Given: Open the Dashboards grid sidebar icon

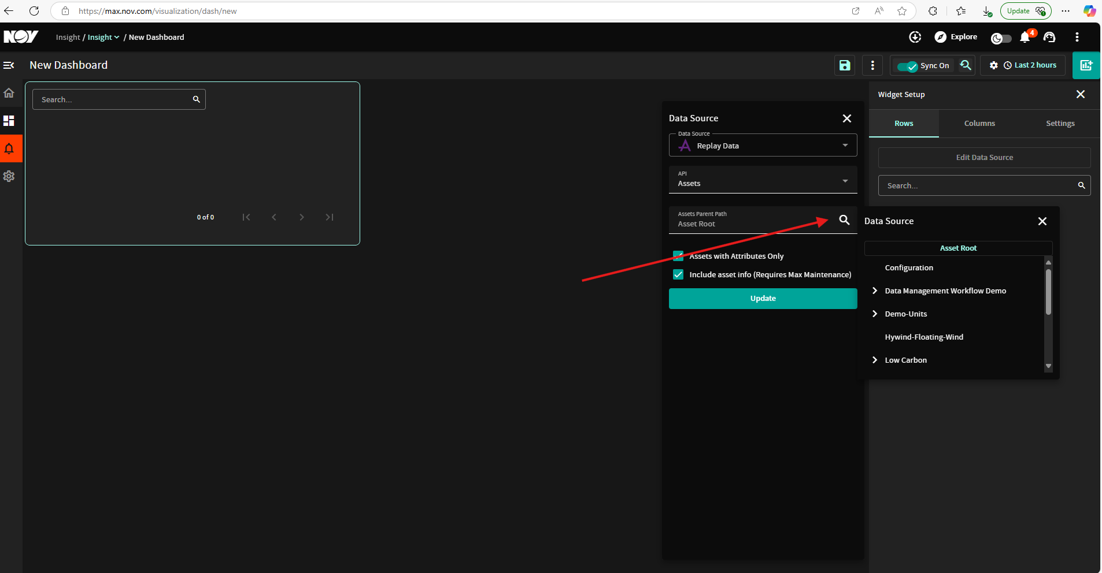Looking at the screenshot, I should pyautogui.click(x=9, y=121).
